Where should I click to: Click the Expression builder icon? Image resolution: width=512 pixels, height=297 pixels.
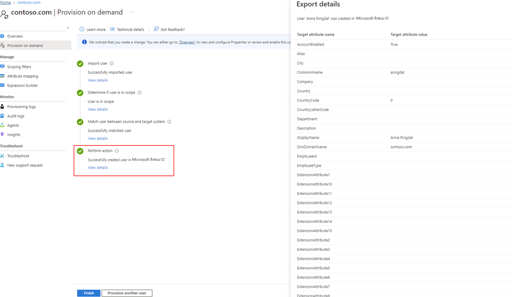[x=3, y=85]
